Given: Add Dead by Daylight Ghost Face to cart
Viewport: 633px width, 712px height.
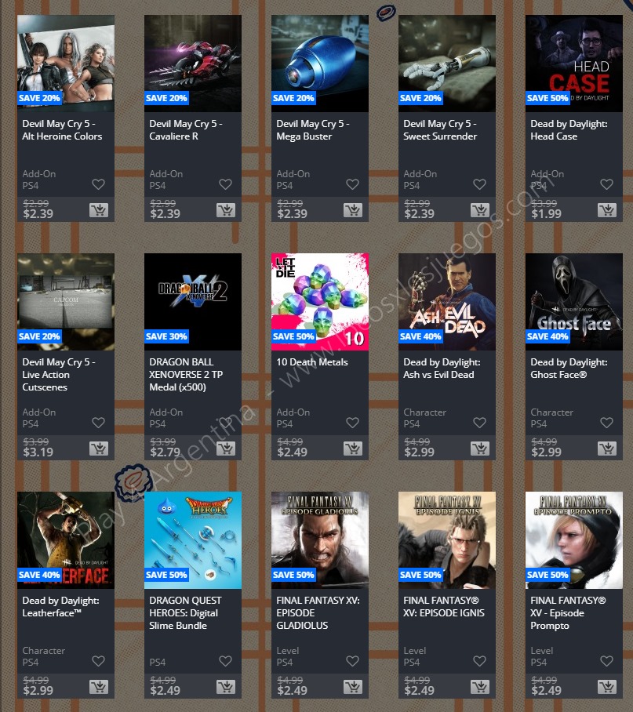Looking at the screenshot, I should pos(607,449).
